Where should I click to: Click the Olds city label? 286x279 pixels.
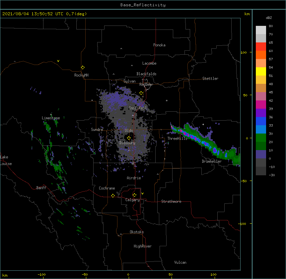tap(129, 131)
